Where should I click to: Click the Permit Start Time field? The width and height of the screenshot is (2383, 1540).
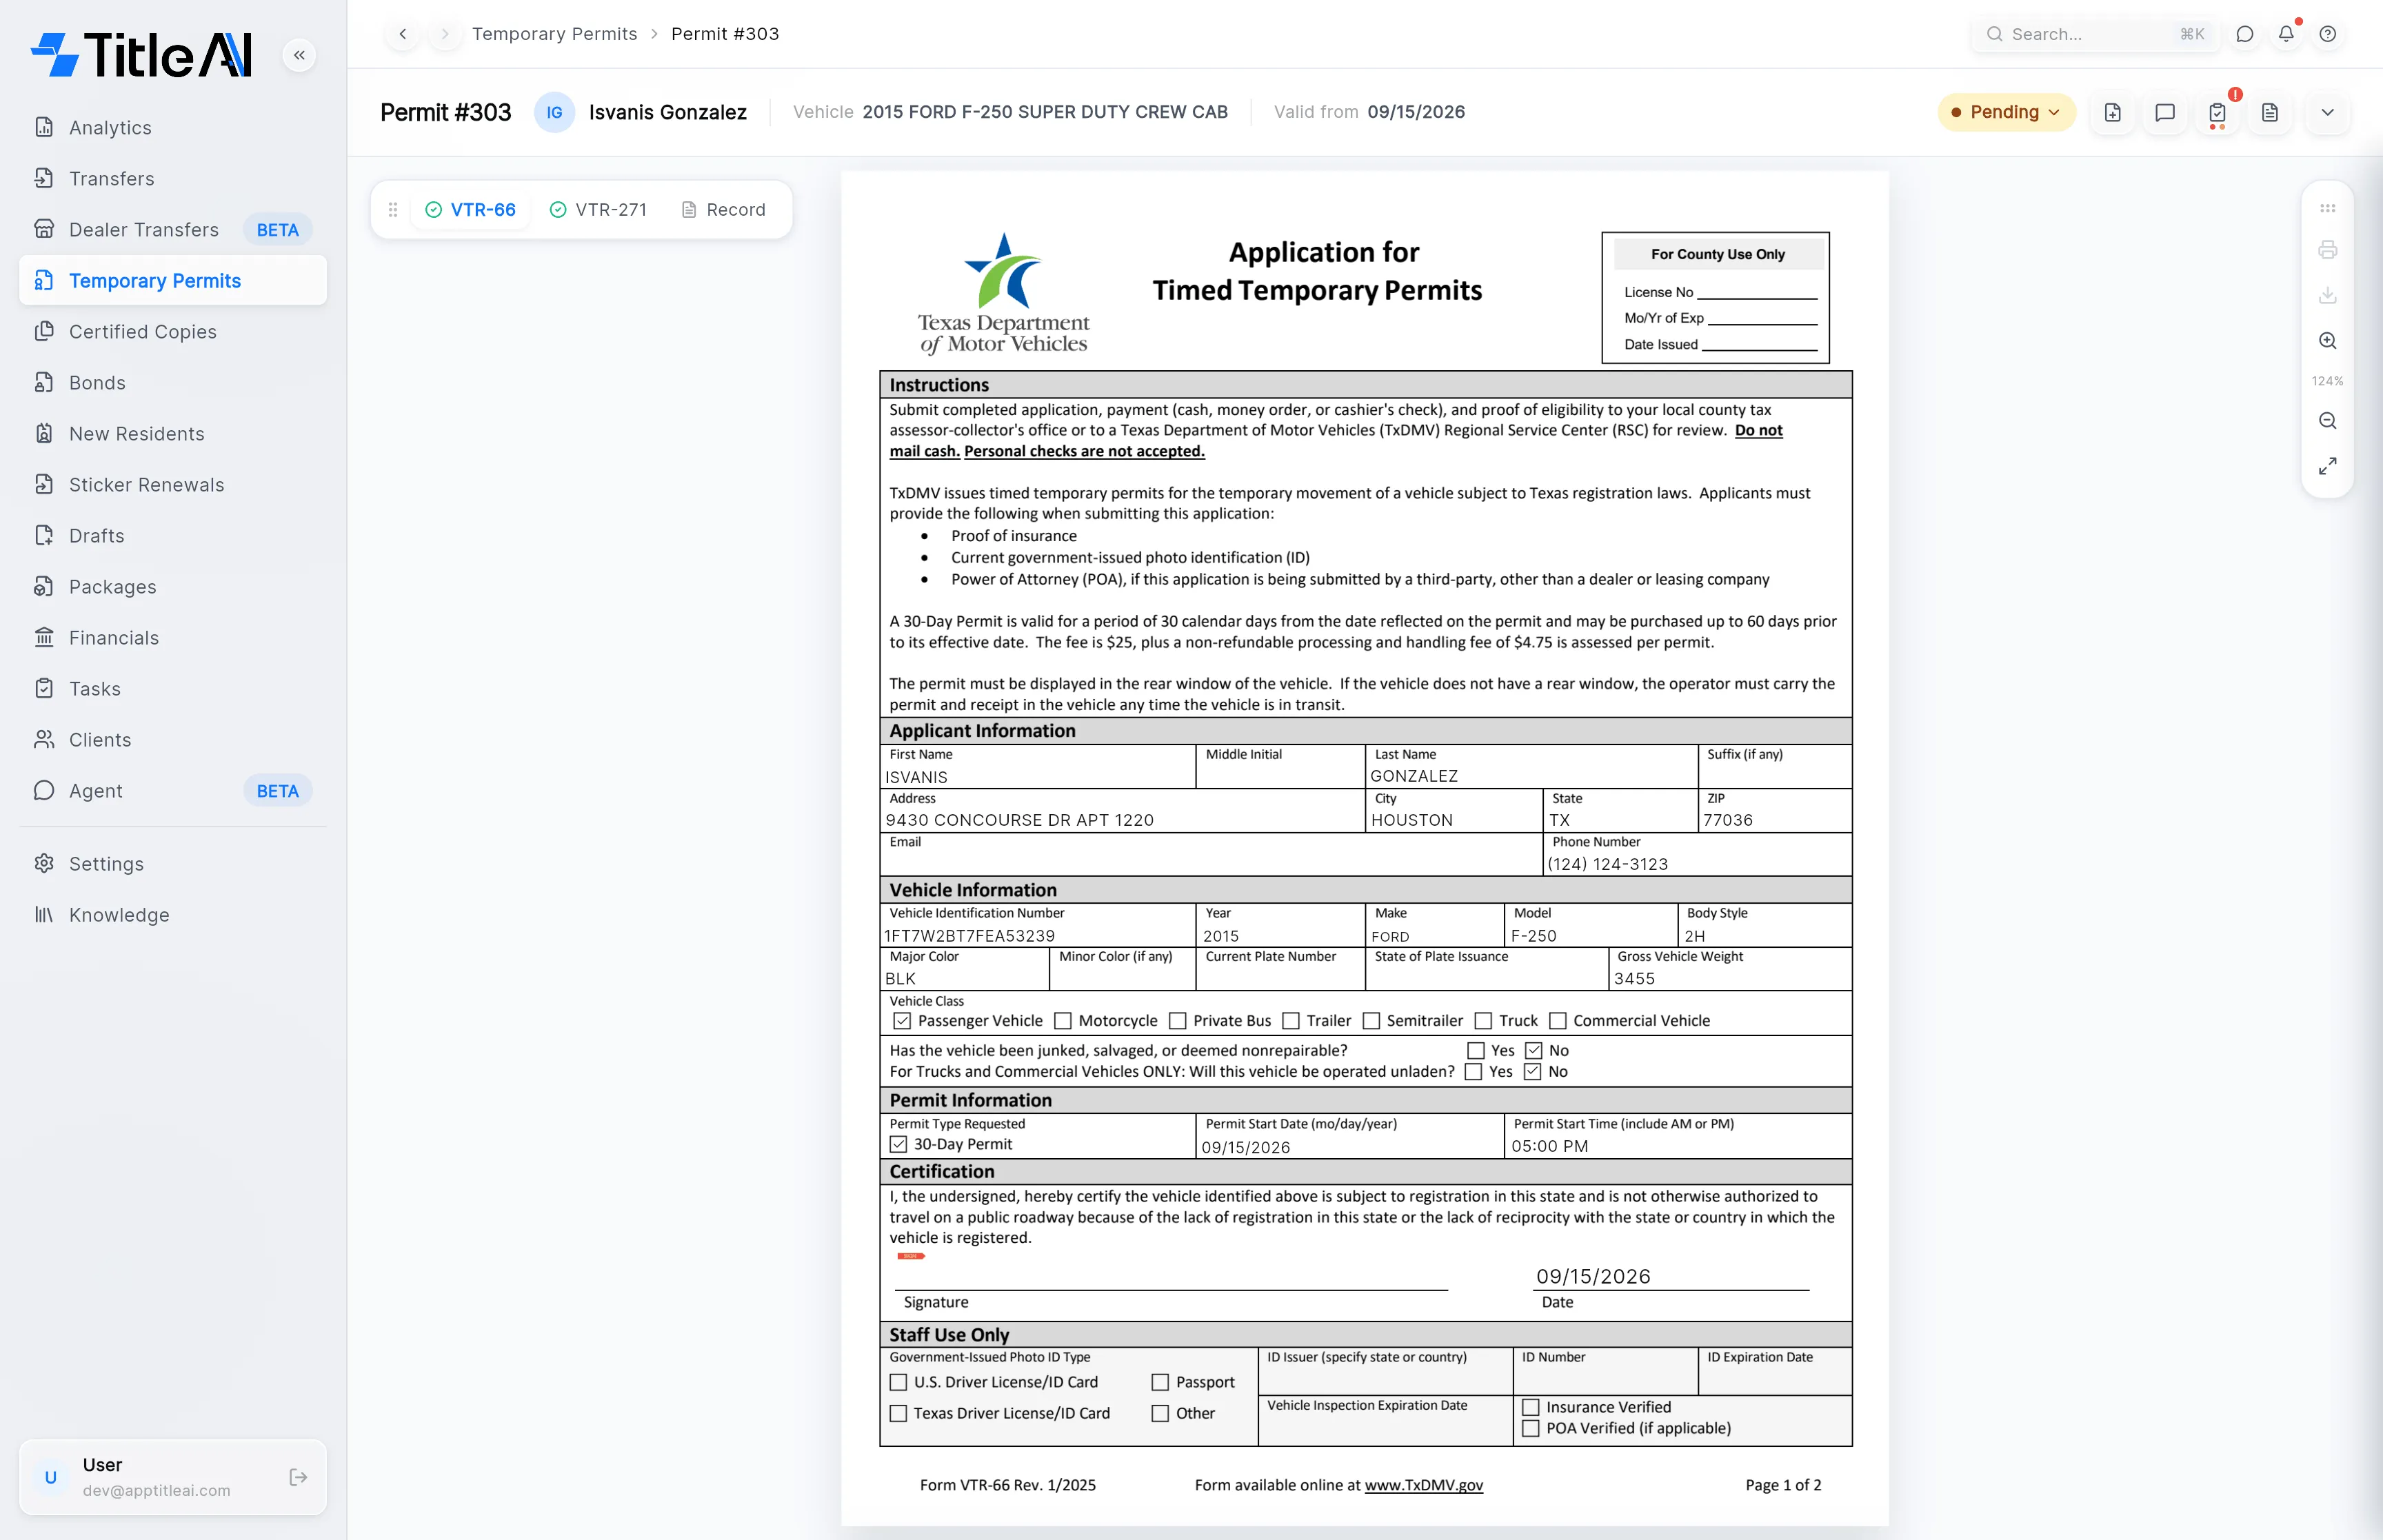click(x=1678, y=1137)
